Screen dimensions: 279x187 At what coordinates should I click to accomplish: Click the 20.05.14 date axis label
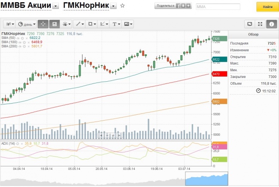pos(101,169)
